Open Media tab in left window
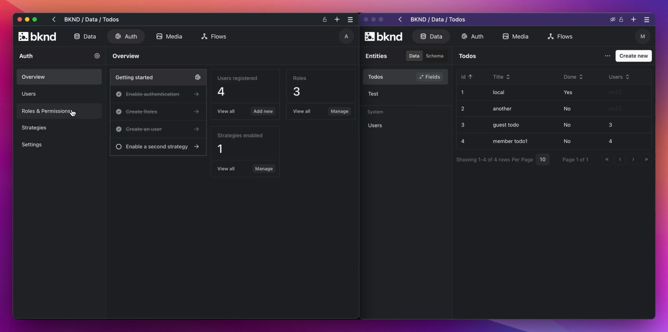668x332 pixels. point(169,37)
